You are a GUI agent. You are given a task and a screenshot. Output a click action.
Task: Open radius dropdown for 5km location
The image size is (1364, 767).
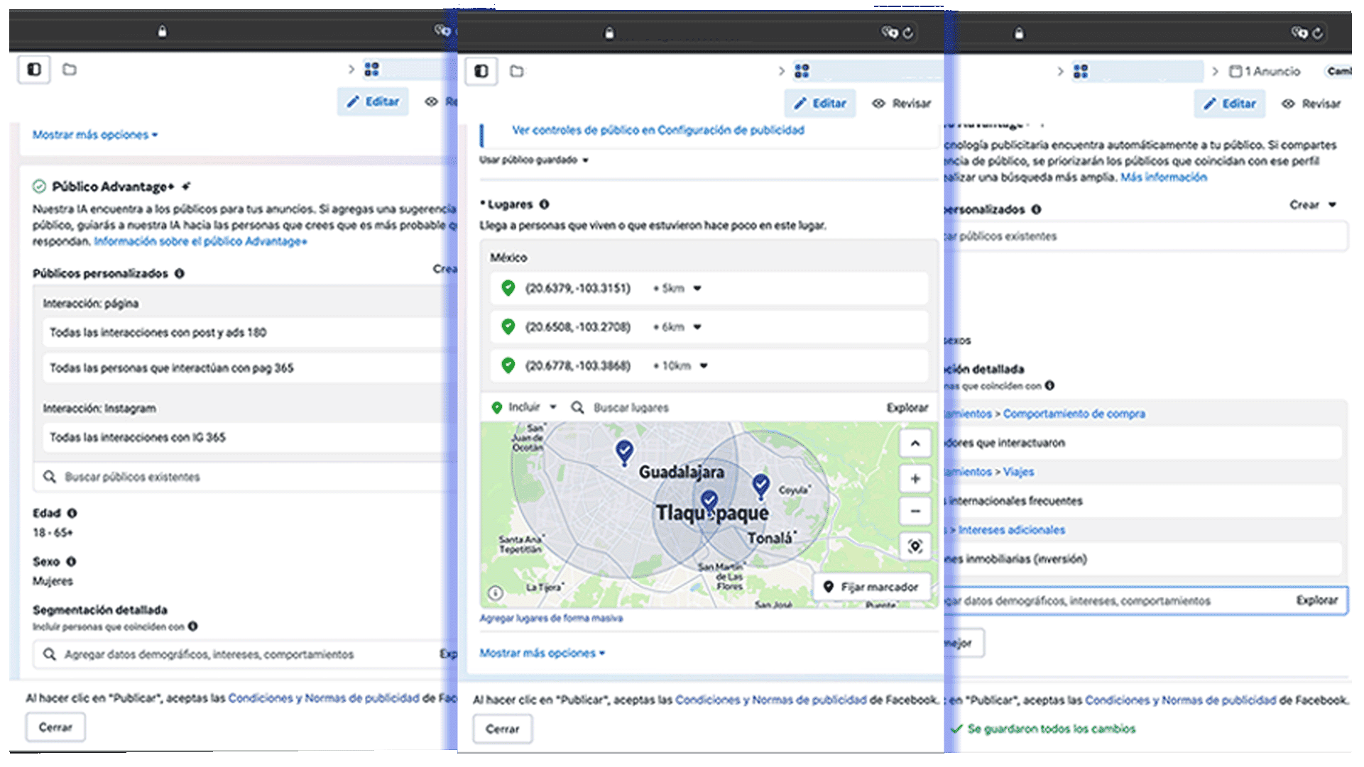click(x=697, y=288)
